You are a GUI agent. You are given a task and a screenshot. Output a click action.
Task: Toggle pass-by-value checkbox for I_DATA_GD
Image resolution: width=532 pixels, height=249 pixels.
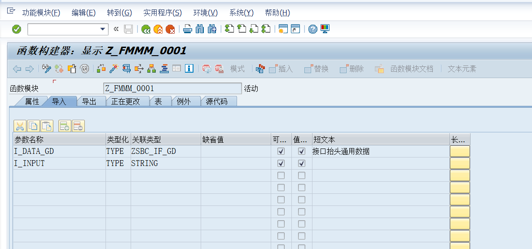[x=302, y=151]
